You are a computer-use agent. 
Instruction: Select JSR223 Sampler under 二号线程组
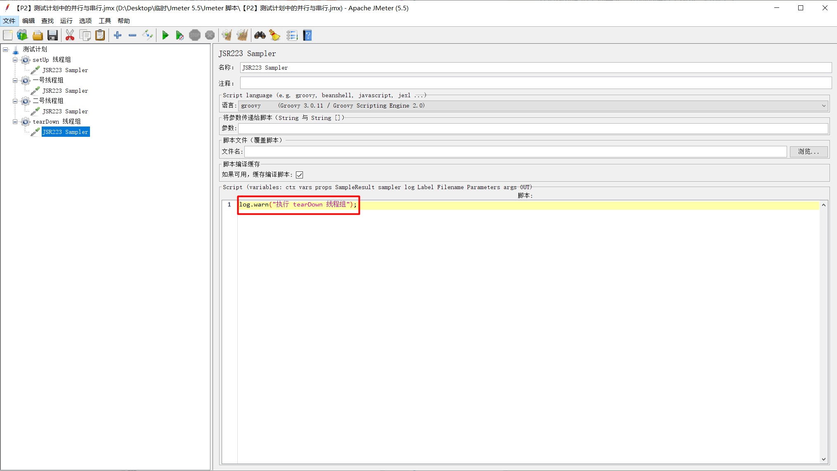[x=65, y=112]
